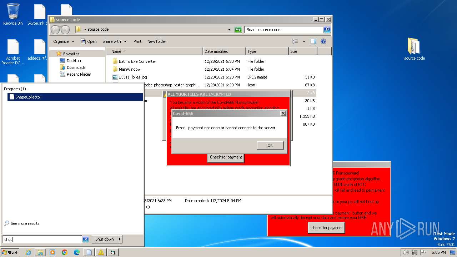Expand the breadcrumb arrow before source code

[85, 30]
